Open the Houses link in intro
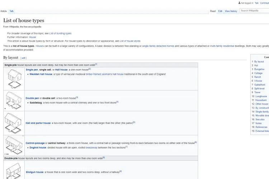Image resolution: width=269 pixels, height=179 pixels. (x=39, y=46)
